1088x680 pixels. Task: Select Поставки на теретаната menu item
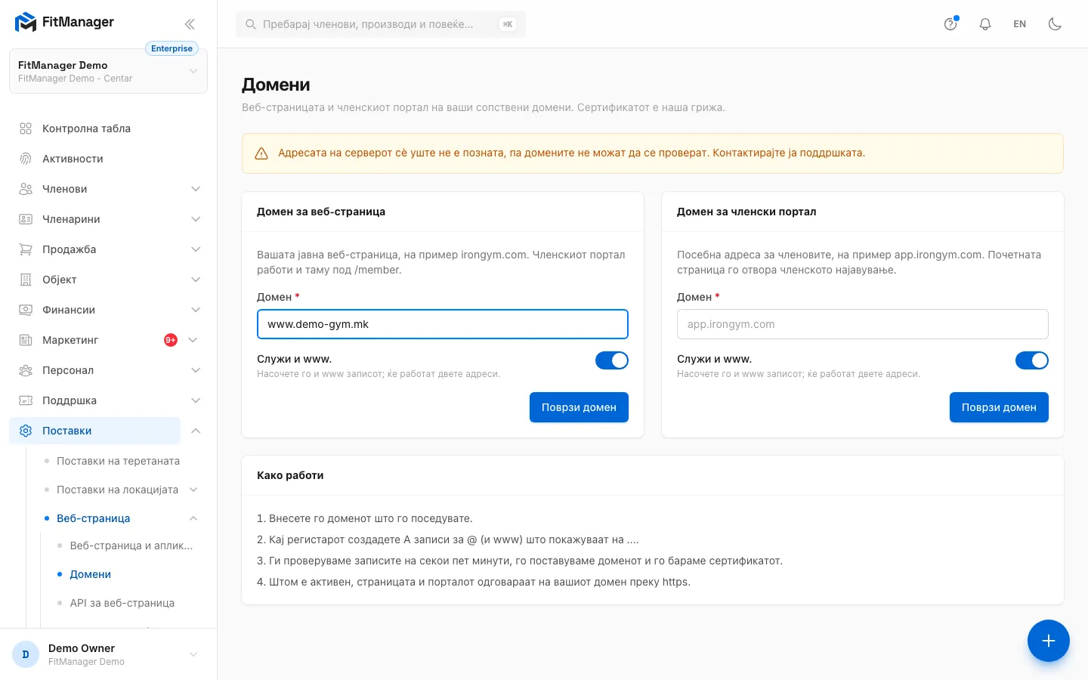[x=118, y=461]
